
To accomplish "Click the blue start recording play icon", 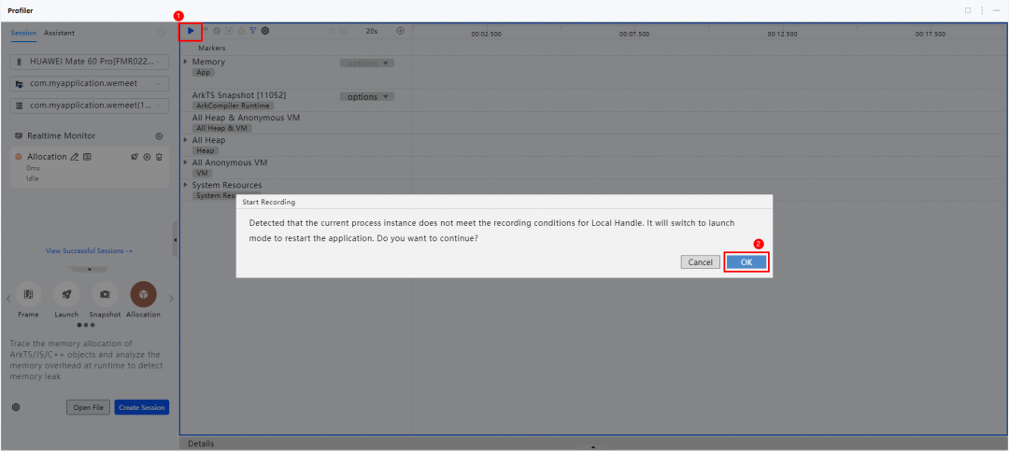I will coord(191,31).
